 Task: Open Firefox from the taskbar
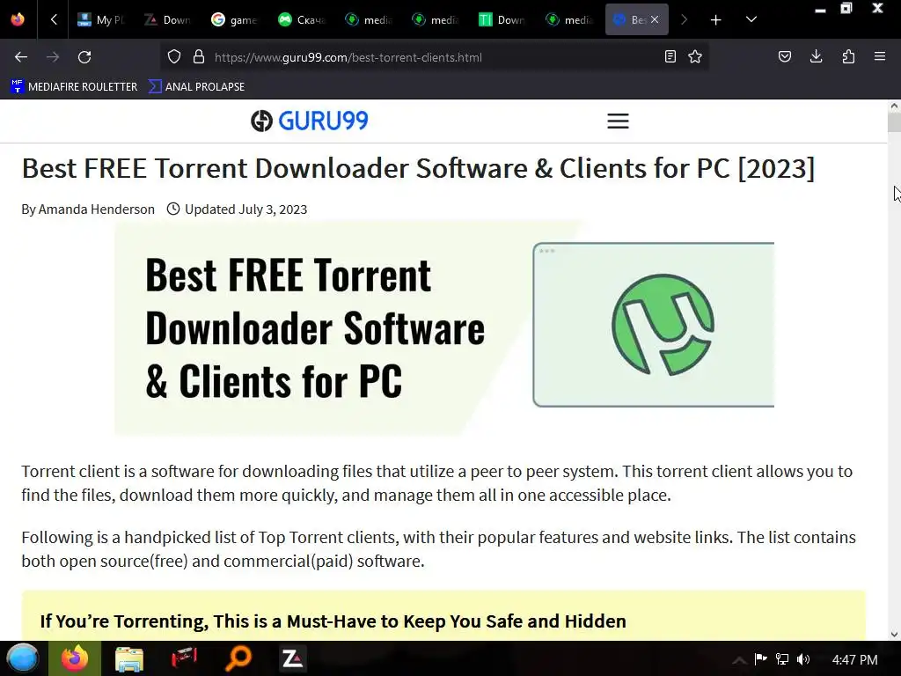(x=75, y=658)
